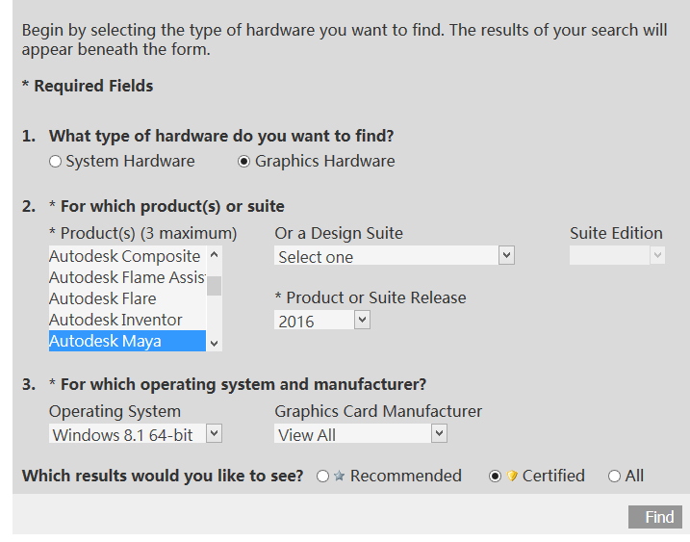The image size is (690, 542).
Task: Select Autodesk Flare in product list
Action: point(127,298)
